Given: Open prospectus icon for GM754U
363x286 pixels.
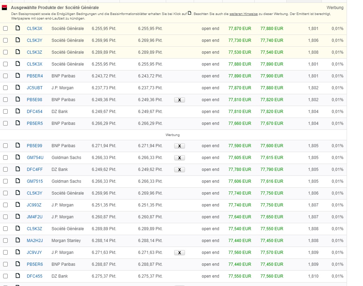Looking at the screenshot, I should (18, 157).
